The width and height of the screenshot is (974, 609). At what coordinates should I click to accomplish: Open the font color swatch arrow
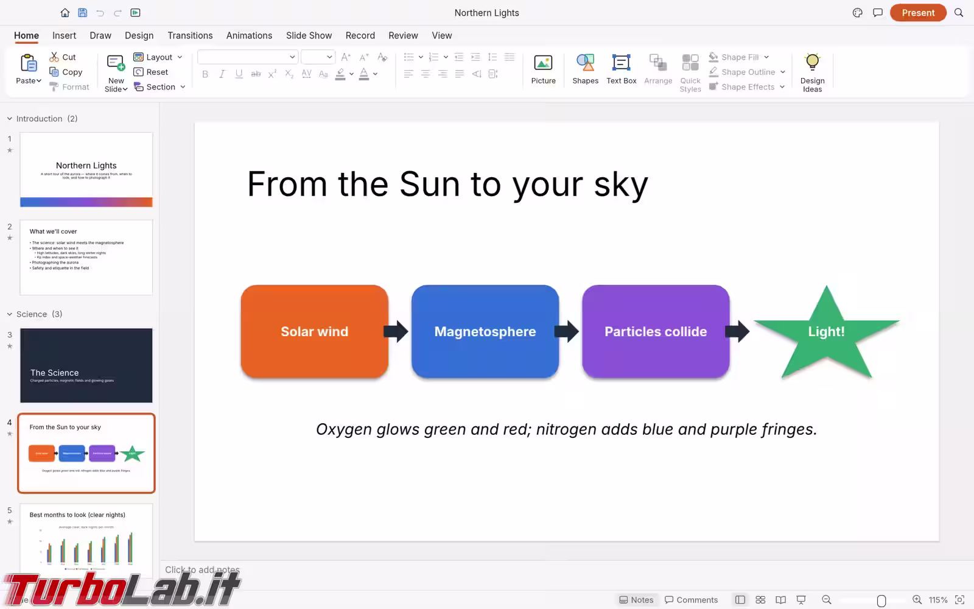[x=376, y=74]
